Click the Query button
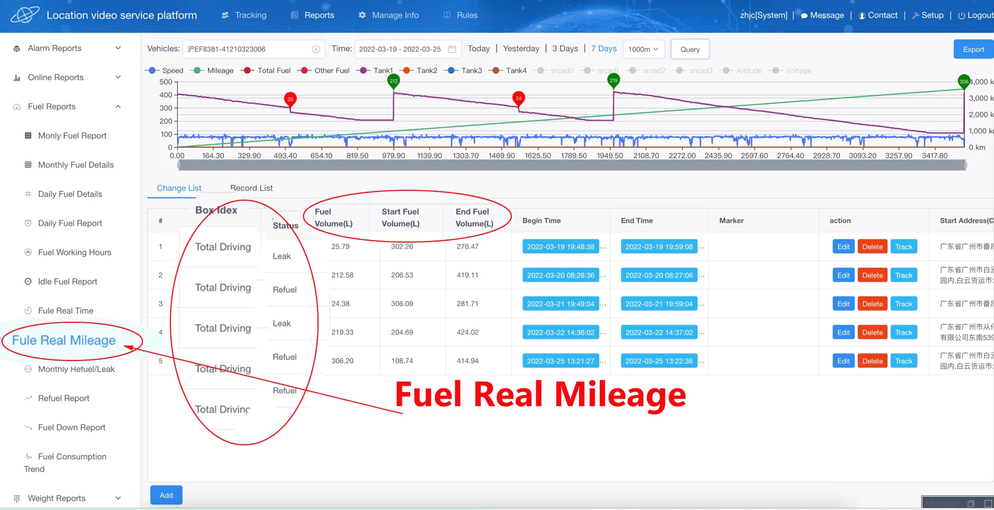The height and width of the screenshot is (510, 994). 689,49
